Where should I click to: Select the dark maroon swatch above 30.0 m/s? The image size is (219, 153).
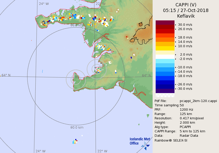click(165, 22)
